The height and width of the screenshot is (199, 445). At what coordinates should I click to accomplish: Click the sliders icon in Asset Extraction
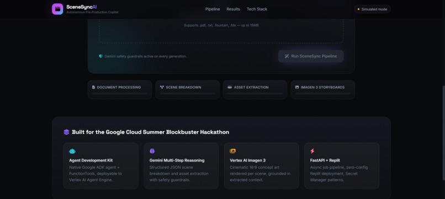tap(230, 87)
